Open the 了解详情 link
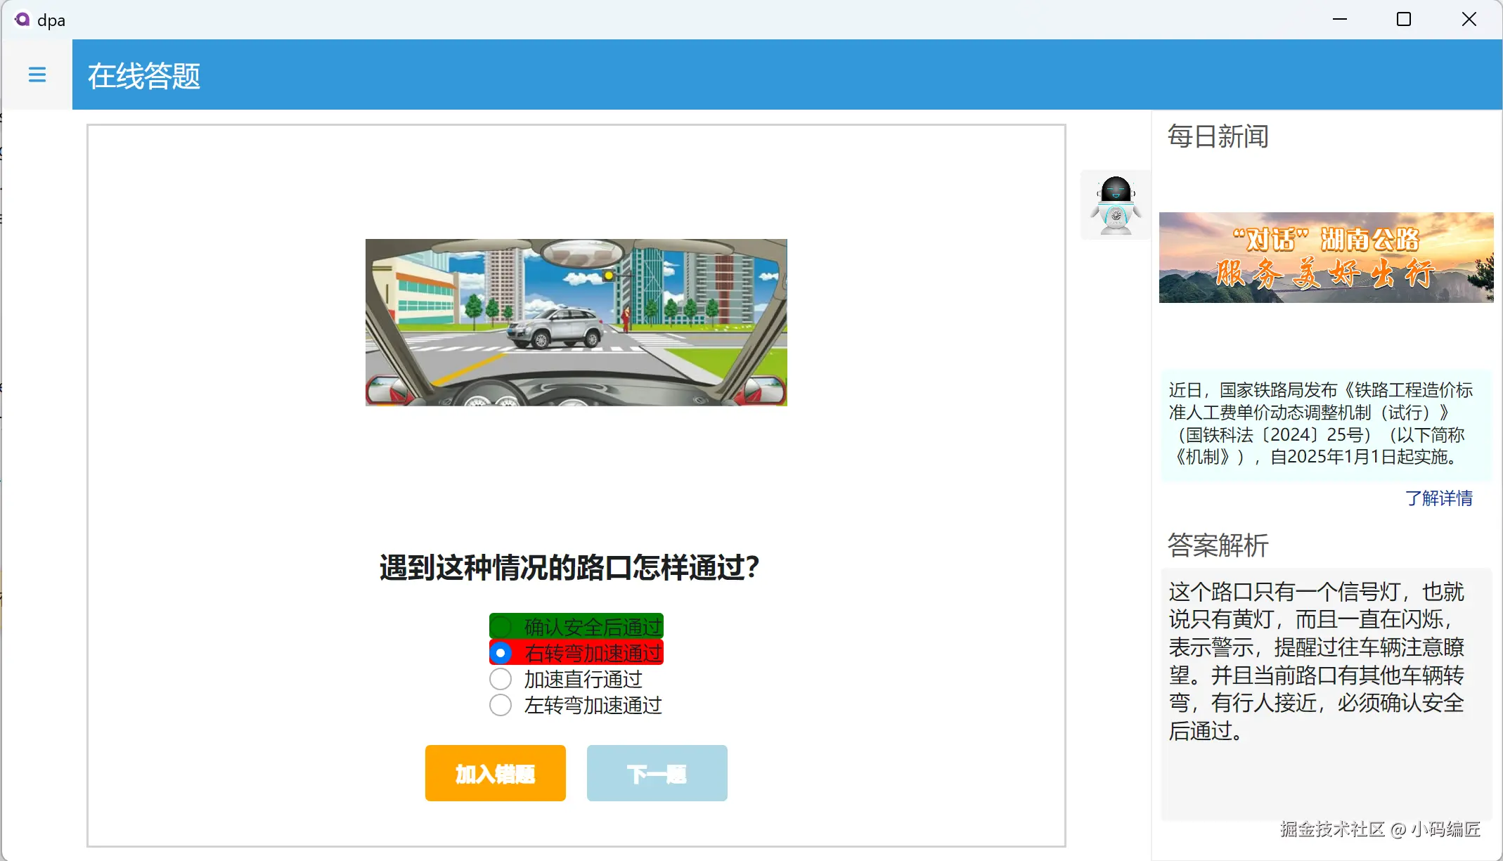 1438,498
